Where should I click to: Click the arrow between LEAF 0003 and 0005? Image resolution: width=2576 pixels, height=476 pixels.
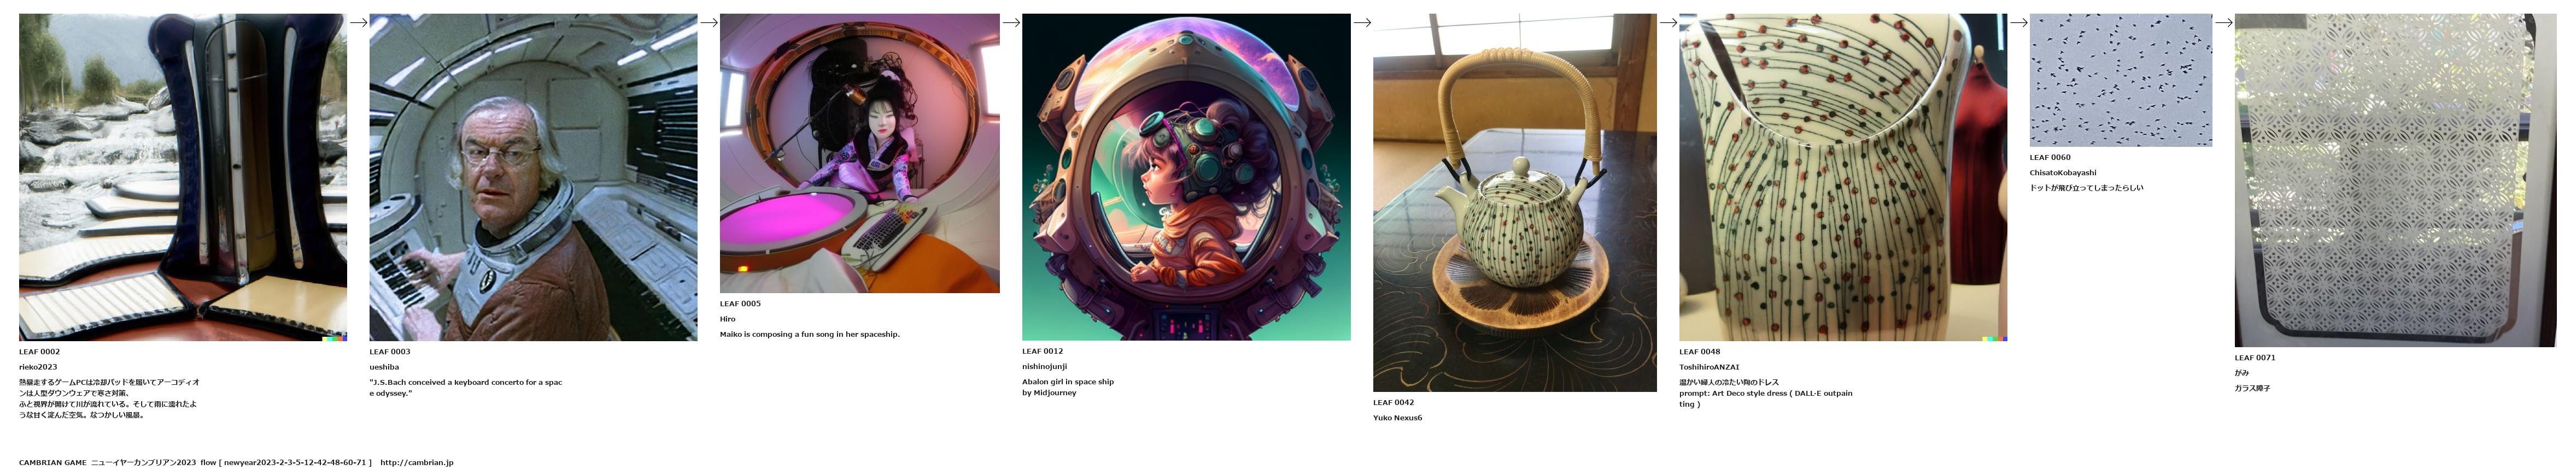click(x=709, y=22)
